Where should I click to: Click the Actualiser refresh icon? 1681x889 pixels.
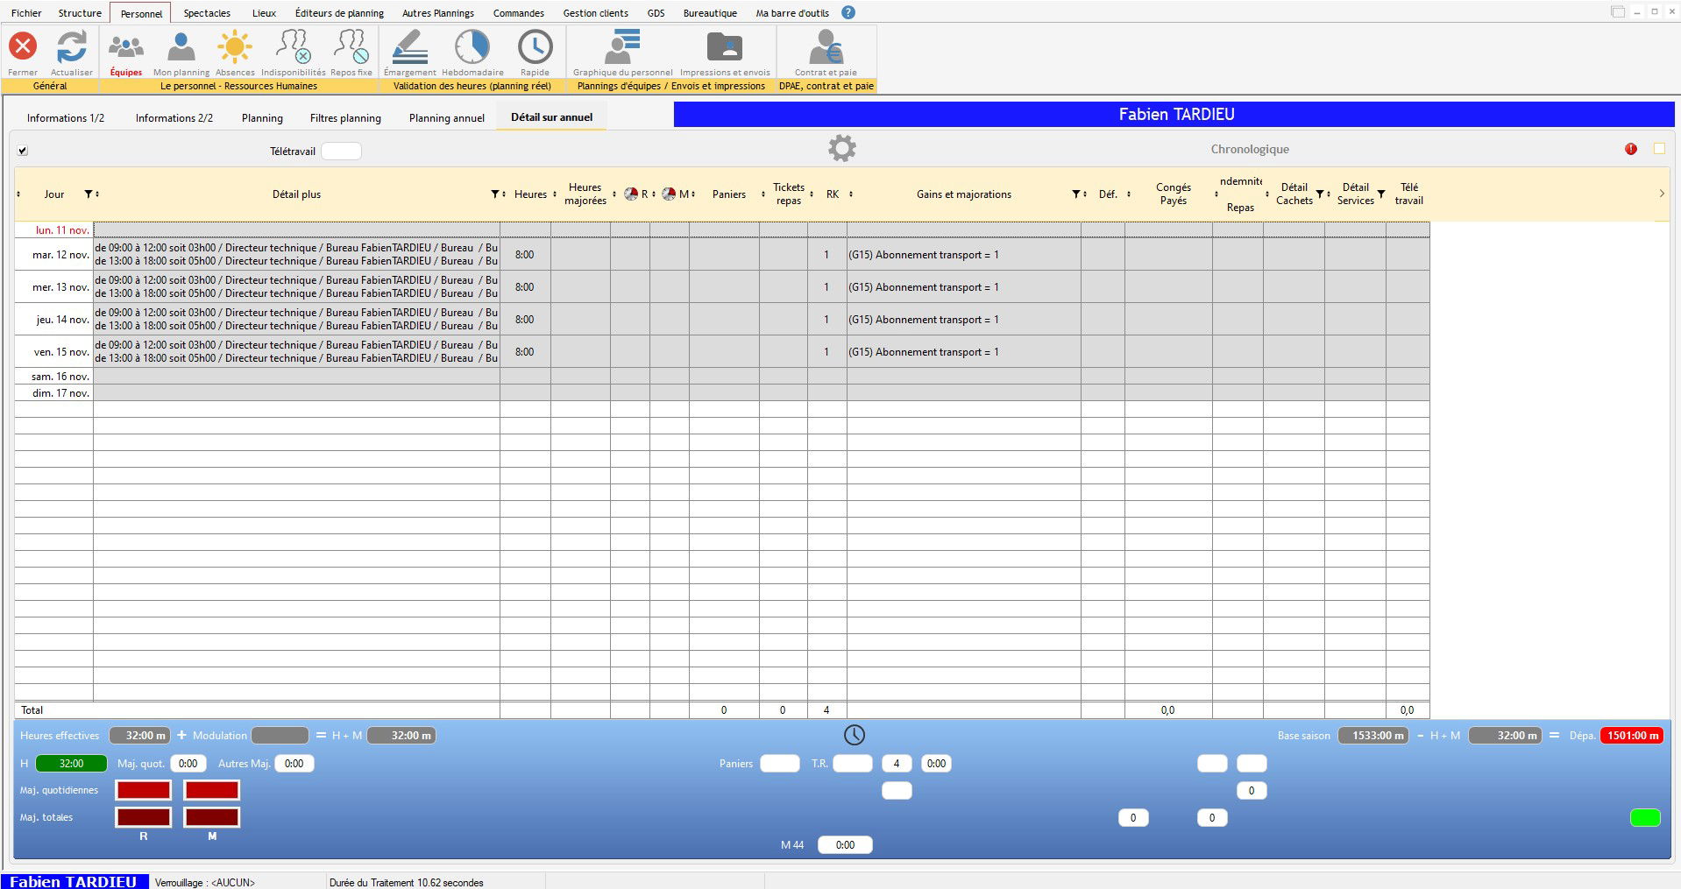[x=71, y=47]
